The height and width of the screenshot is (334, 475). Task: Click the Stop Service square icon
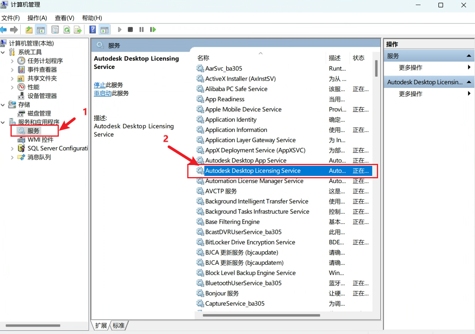[x=130, y=30]
